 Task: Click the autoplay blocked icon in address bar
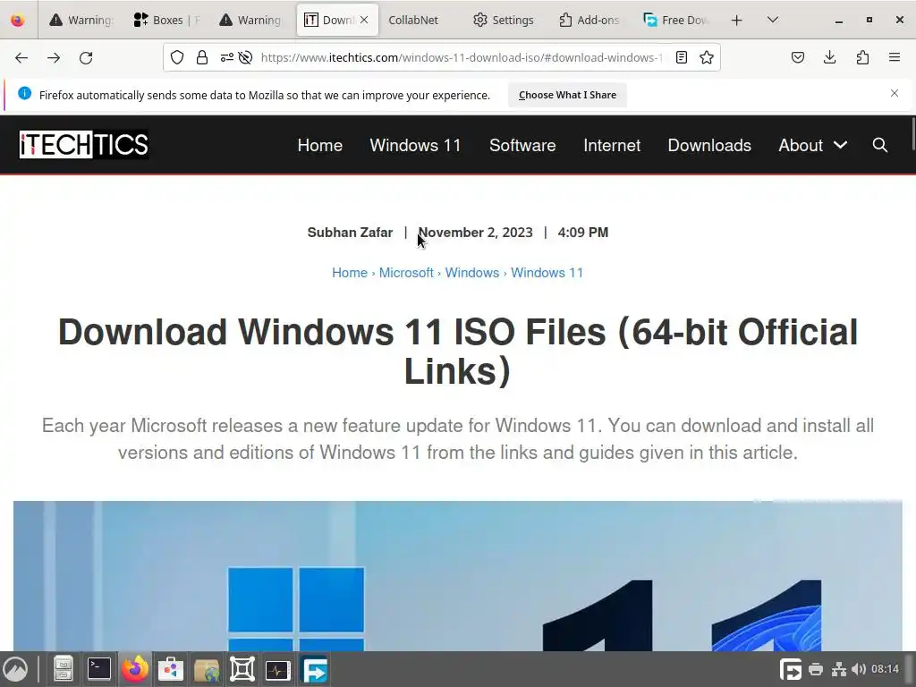point(246,57)
